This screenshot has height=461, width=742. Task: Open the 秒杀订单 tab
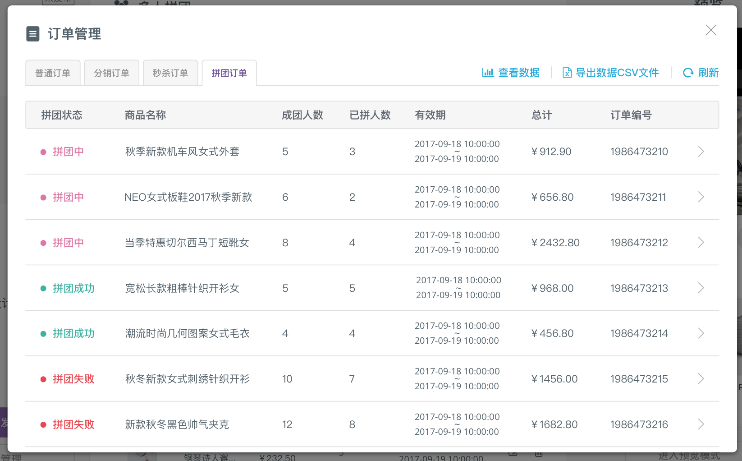[170, 73]
